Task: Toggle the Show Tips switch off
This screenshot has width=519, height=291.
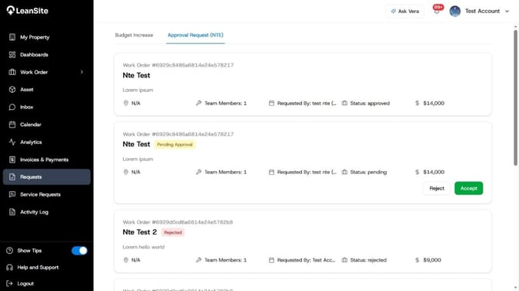Action: (x=80, y=251)
